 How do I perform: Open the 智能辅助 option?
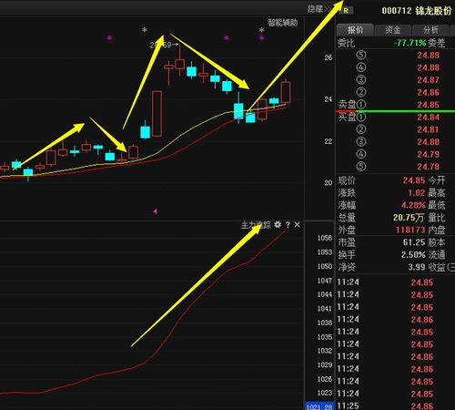click(282, 23)
